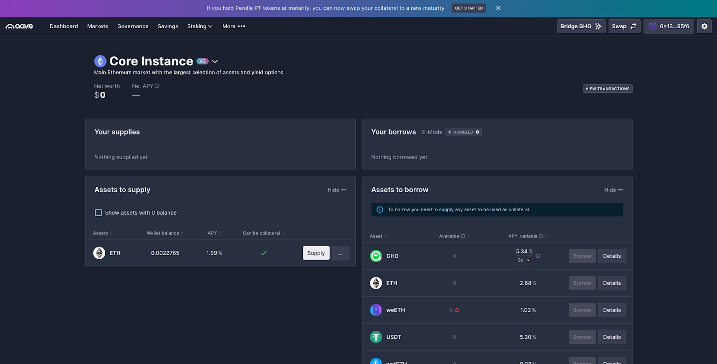Sort by Assets column in supply table

coord(103,233)
